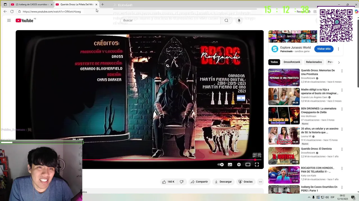Open the YouTube hamburger guide menu
The image size is (359, 201).
click(9, 20)
